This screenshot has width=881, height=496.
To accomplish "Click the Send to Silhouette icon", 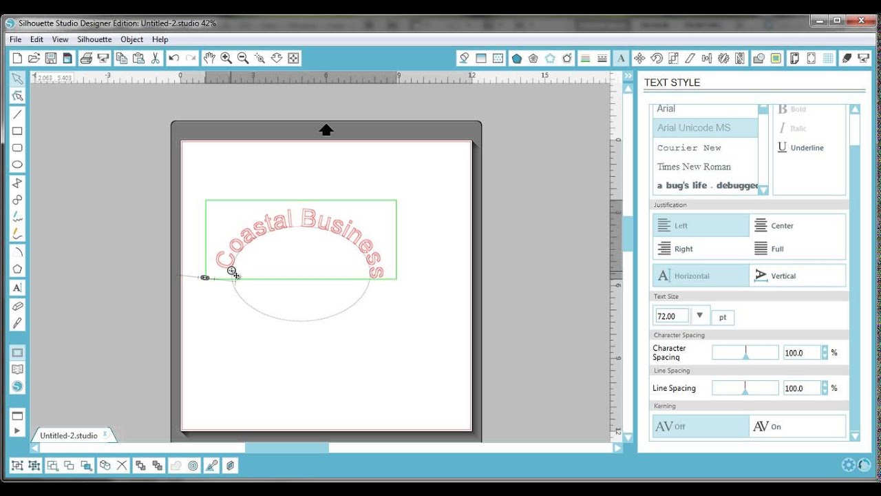I will click(x=103, y=59).
